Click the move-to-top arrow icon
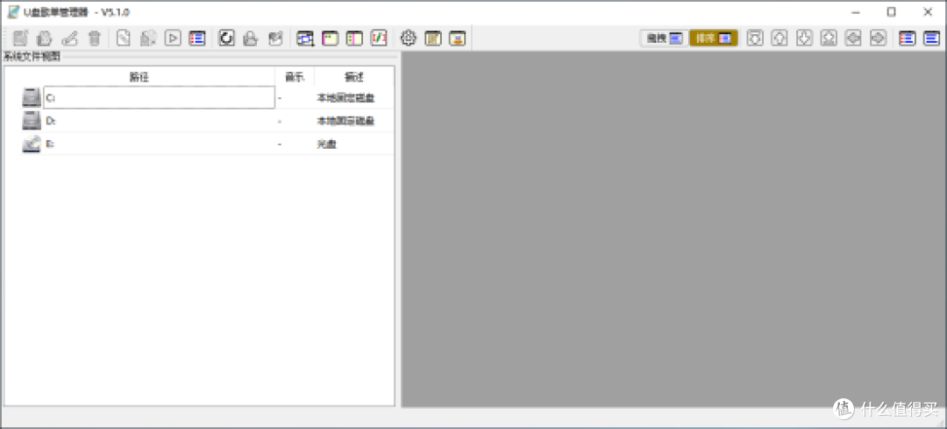Image resolution: width=947 pixels, height=429 pixels. (x=755, y=39)
